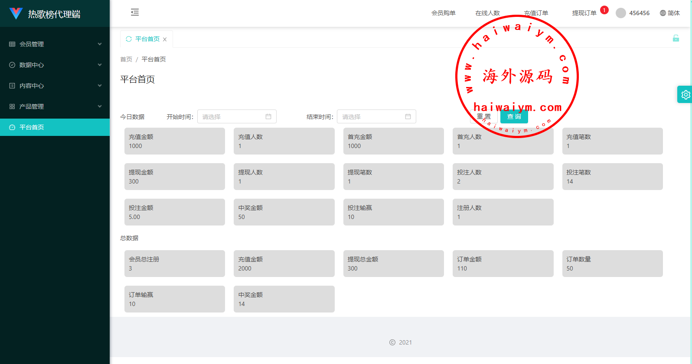Expand the 产品管理 sidebar menu
This screenshot has height=364, width=692.
55,106
